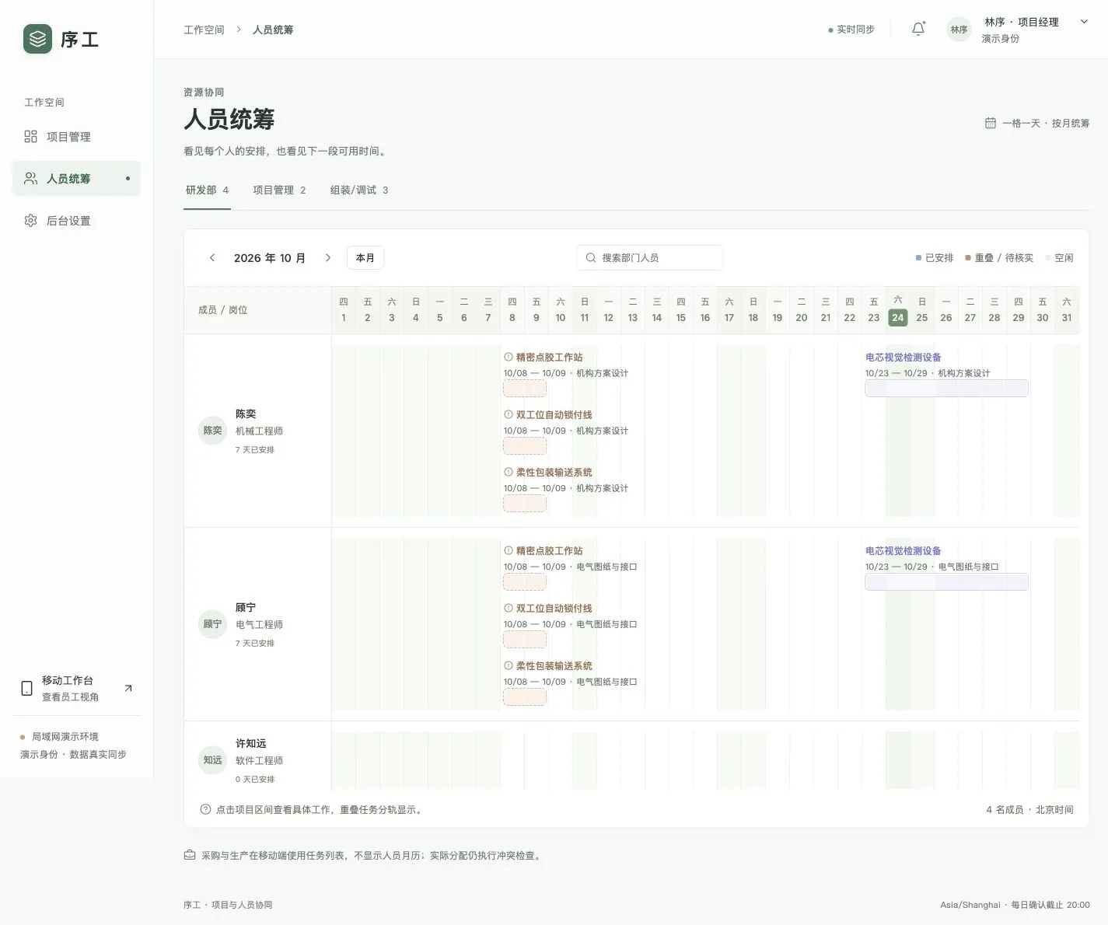Switch to the 组装/调试 tab
The width and height of the screenshot is (1108, 925).
pos(359,190)
